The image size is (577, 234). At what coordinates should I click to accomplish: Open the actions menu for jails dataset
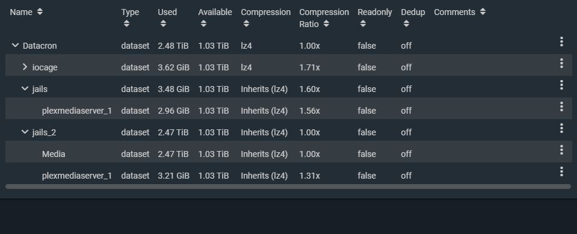point(561,85)
